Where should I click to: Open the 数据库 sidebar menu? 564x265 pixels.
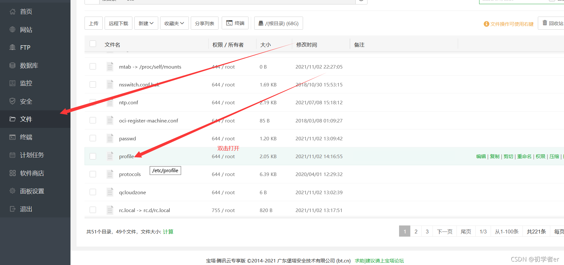tap(35, 65)
